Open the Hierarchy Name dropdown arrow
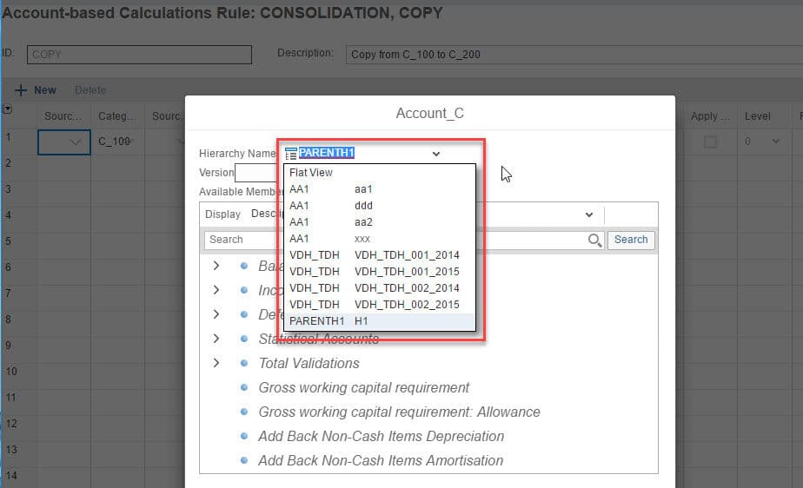Image resolution: width=803 pixels, height=488 pixels. 435,154
